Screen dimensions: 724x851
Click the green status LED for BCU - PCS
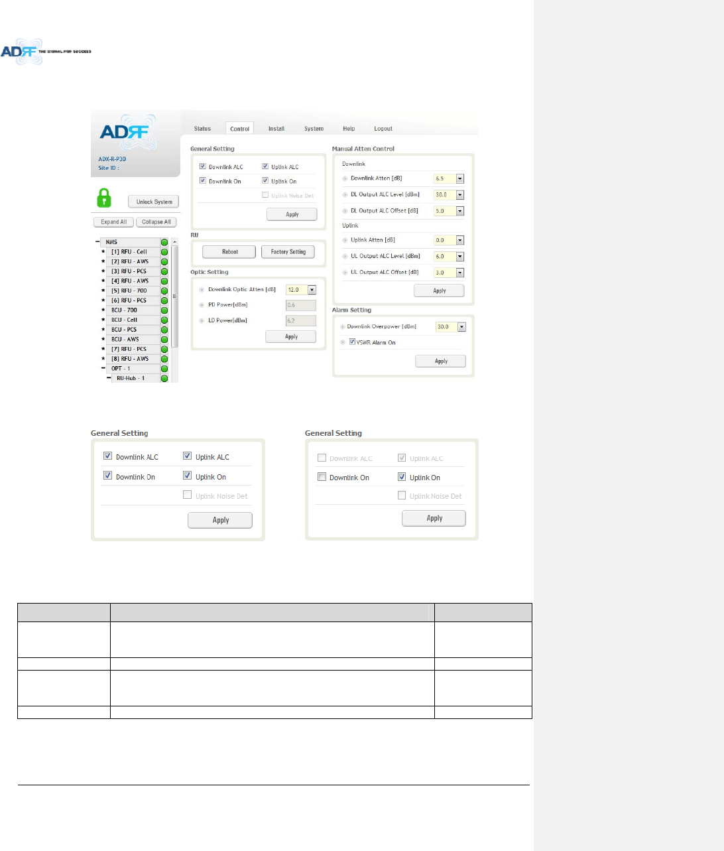coord(164,330)
